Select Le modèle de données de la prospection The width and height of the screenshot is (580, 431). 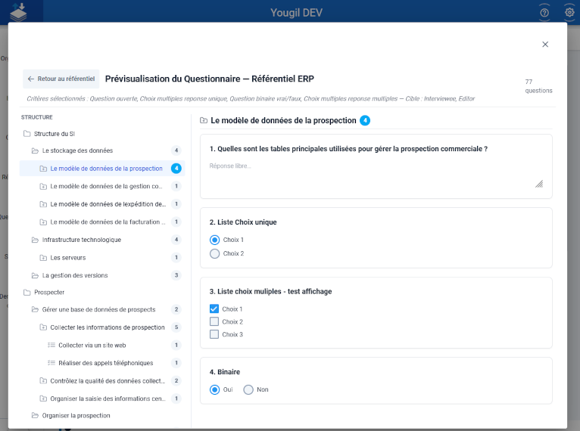coord(102,169)
